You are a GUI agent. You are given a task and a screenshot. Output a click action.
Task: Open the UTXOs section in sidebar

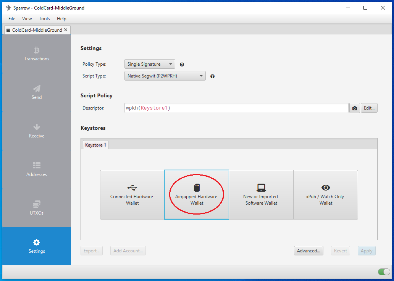click(37, 208)
